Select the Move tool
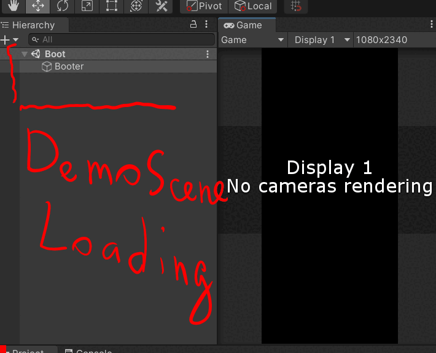436x353 pixels. click(38, 6)
